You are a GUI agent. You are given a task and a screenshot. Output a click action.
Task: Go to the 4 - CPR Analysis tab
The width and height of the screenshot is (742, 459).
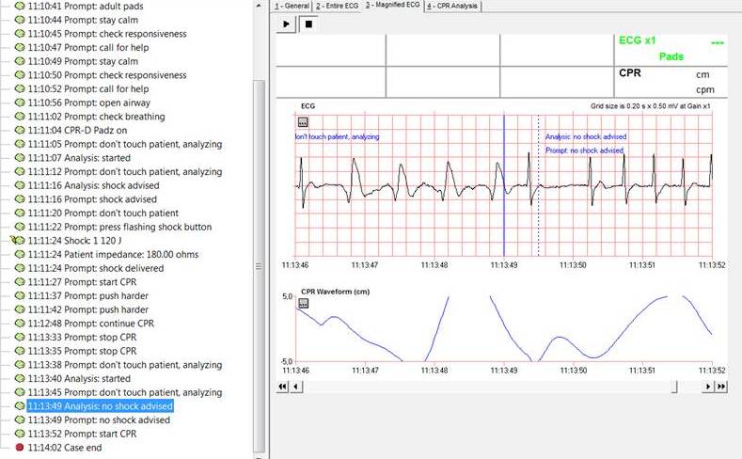pos(452,6)
